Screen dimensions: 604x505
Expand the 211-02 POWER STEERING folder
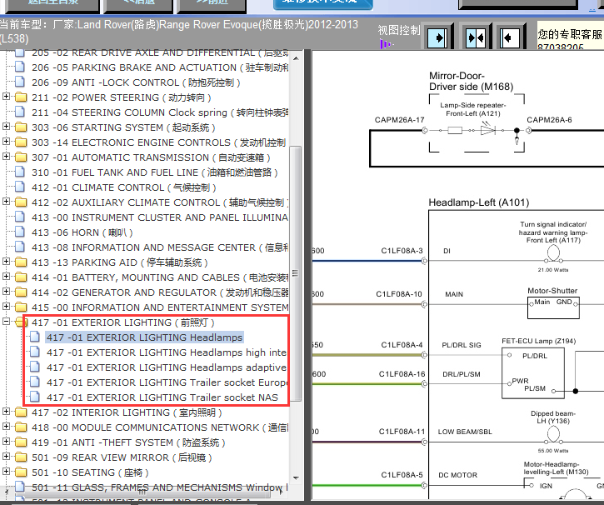coord(6,97)
